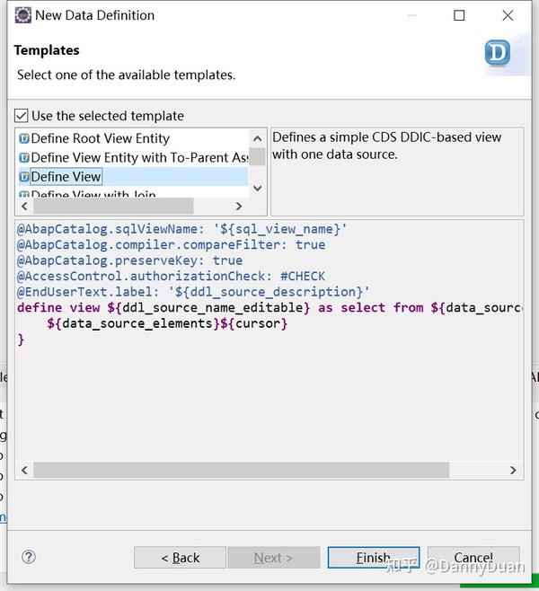Click the Data Definition wizard D icon
Screen dimensions: 539x591
tap(497, 53)
